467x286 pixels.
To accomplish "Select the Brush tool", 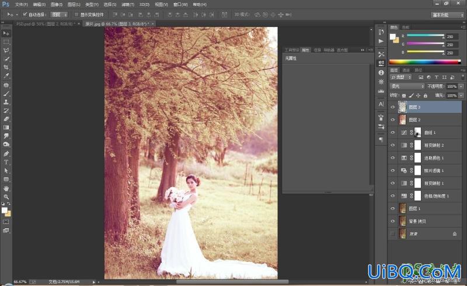I will tap(6, 94).
